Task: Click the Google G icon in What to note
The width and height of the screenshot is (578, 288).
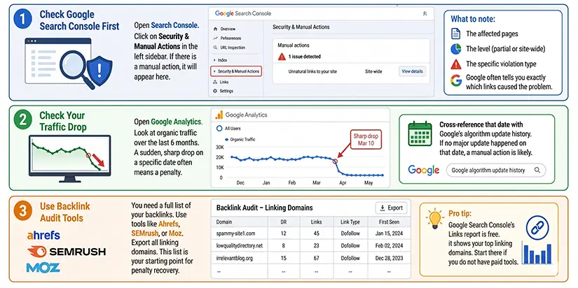Action: tap(456, 80)
